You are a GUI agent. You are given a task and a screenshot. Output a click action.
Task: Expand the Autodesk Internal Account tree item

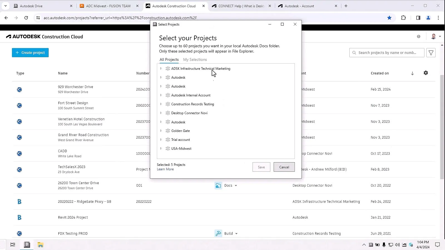pos(161,95)
